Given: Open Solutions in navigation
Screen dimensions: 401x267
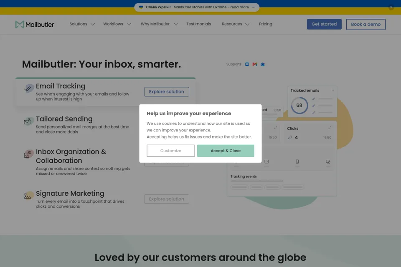Looking at the screenshot, I should tap(78, 24).
